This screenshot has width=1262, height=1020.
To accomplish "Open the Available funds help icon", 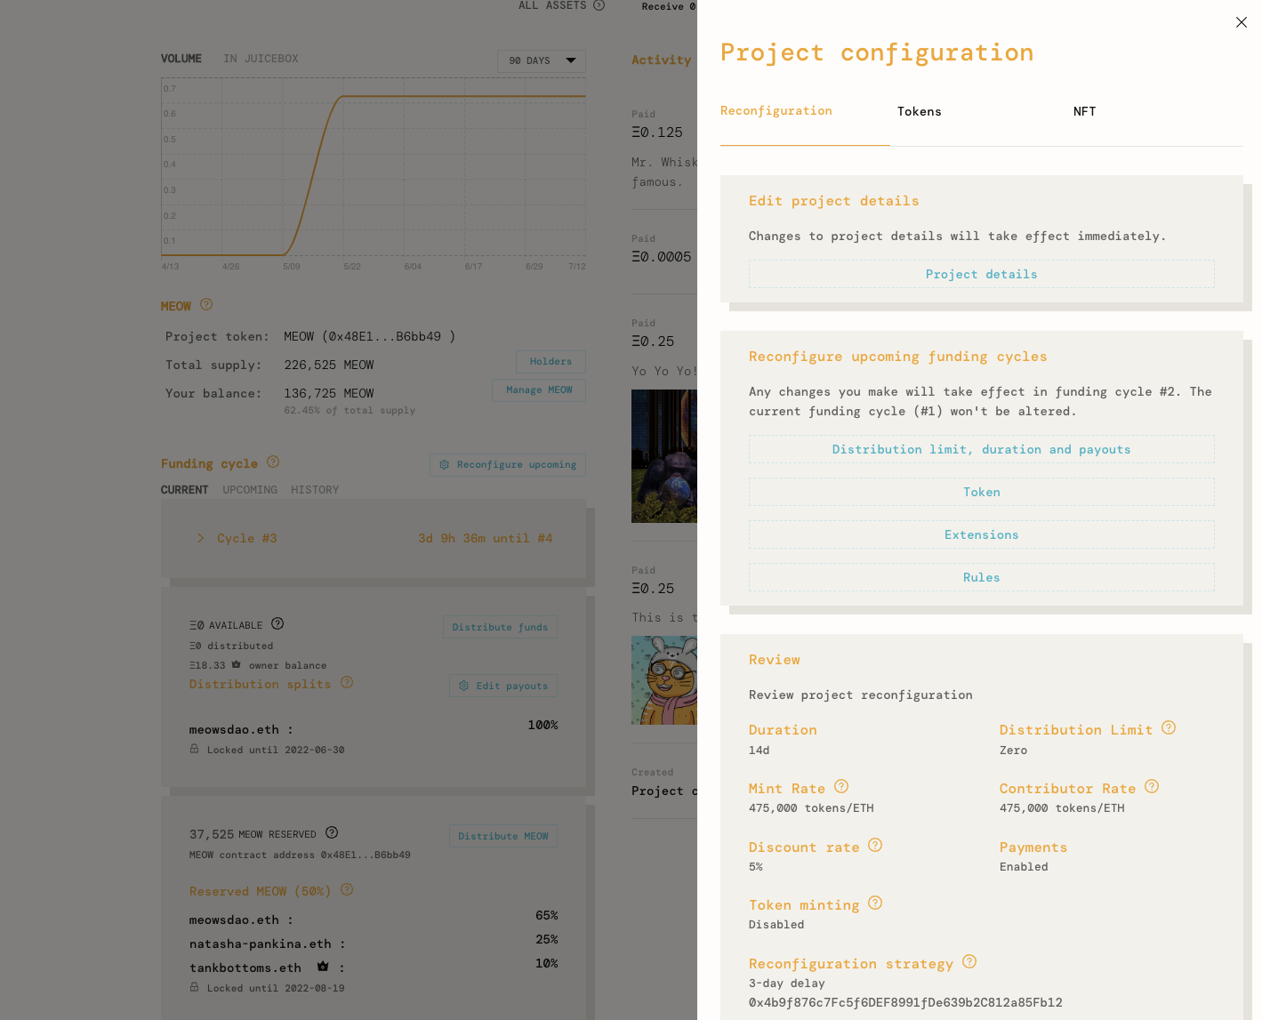I will (x=277, y=623).
